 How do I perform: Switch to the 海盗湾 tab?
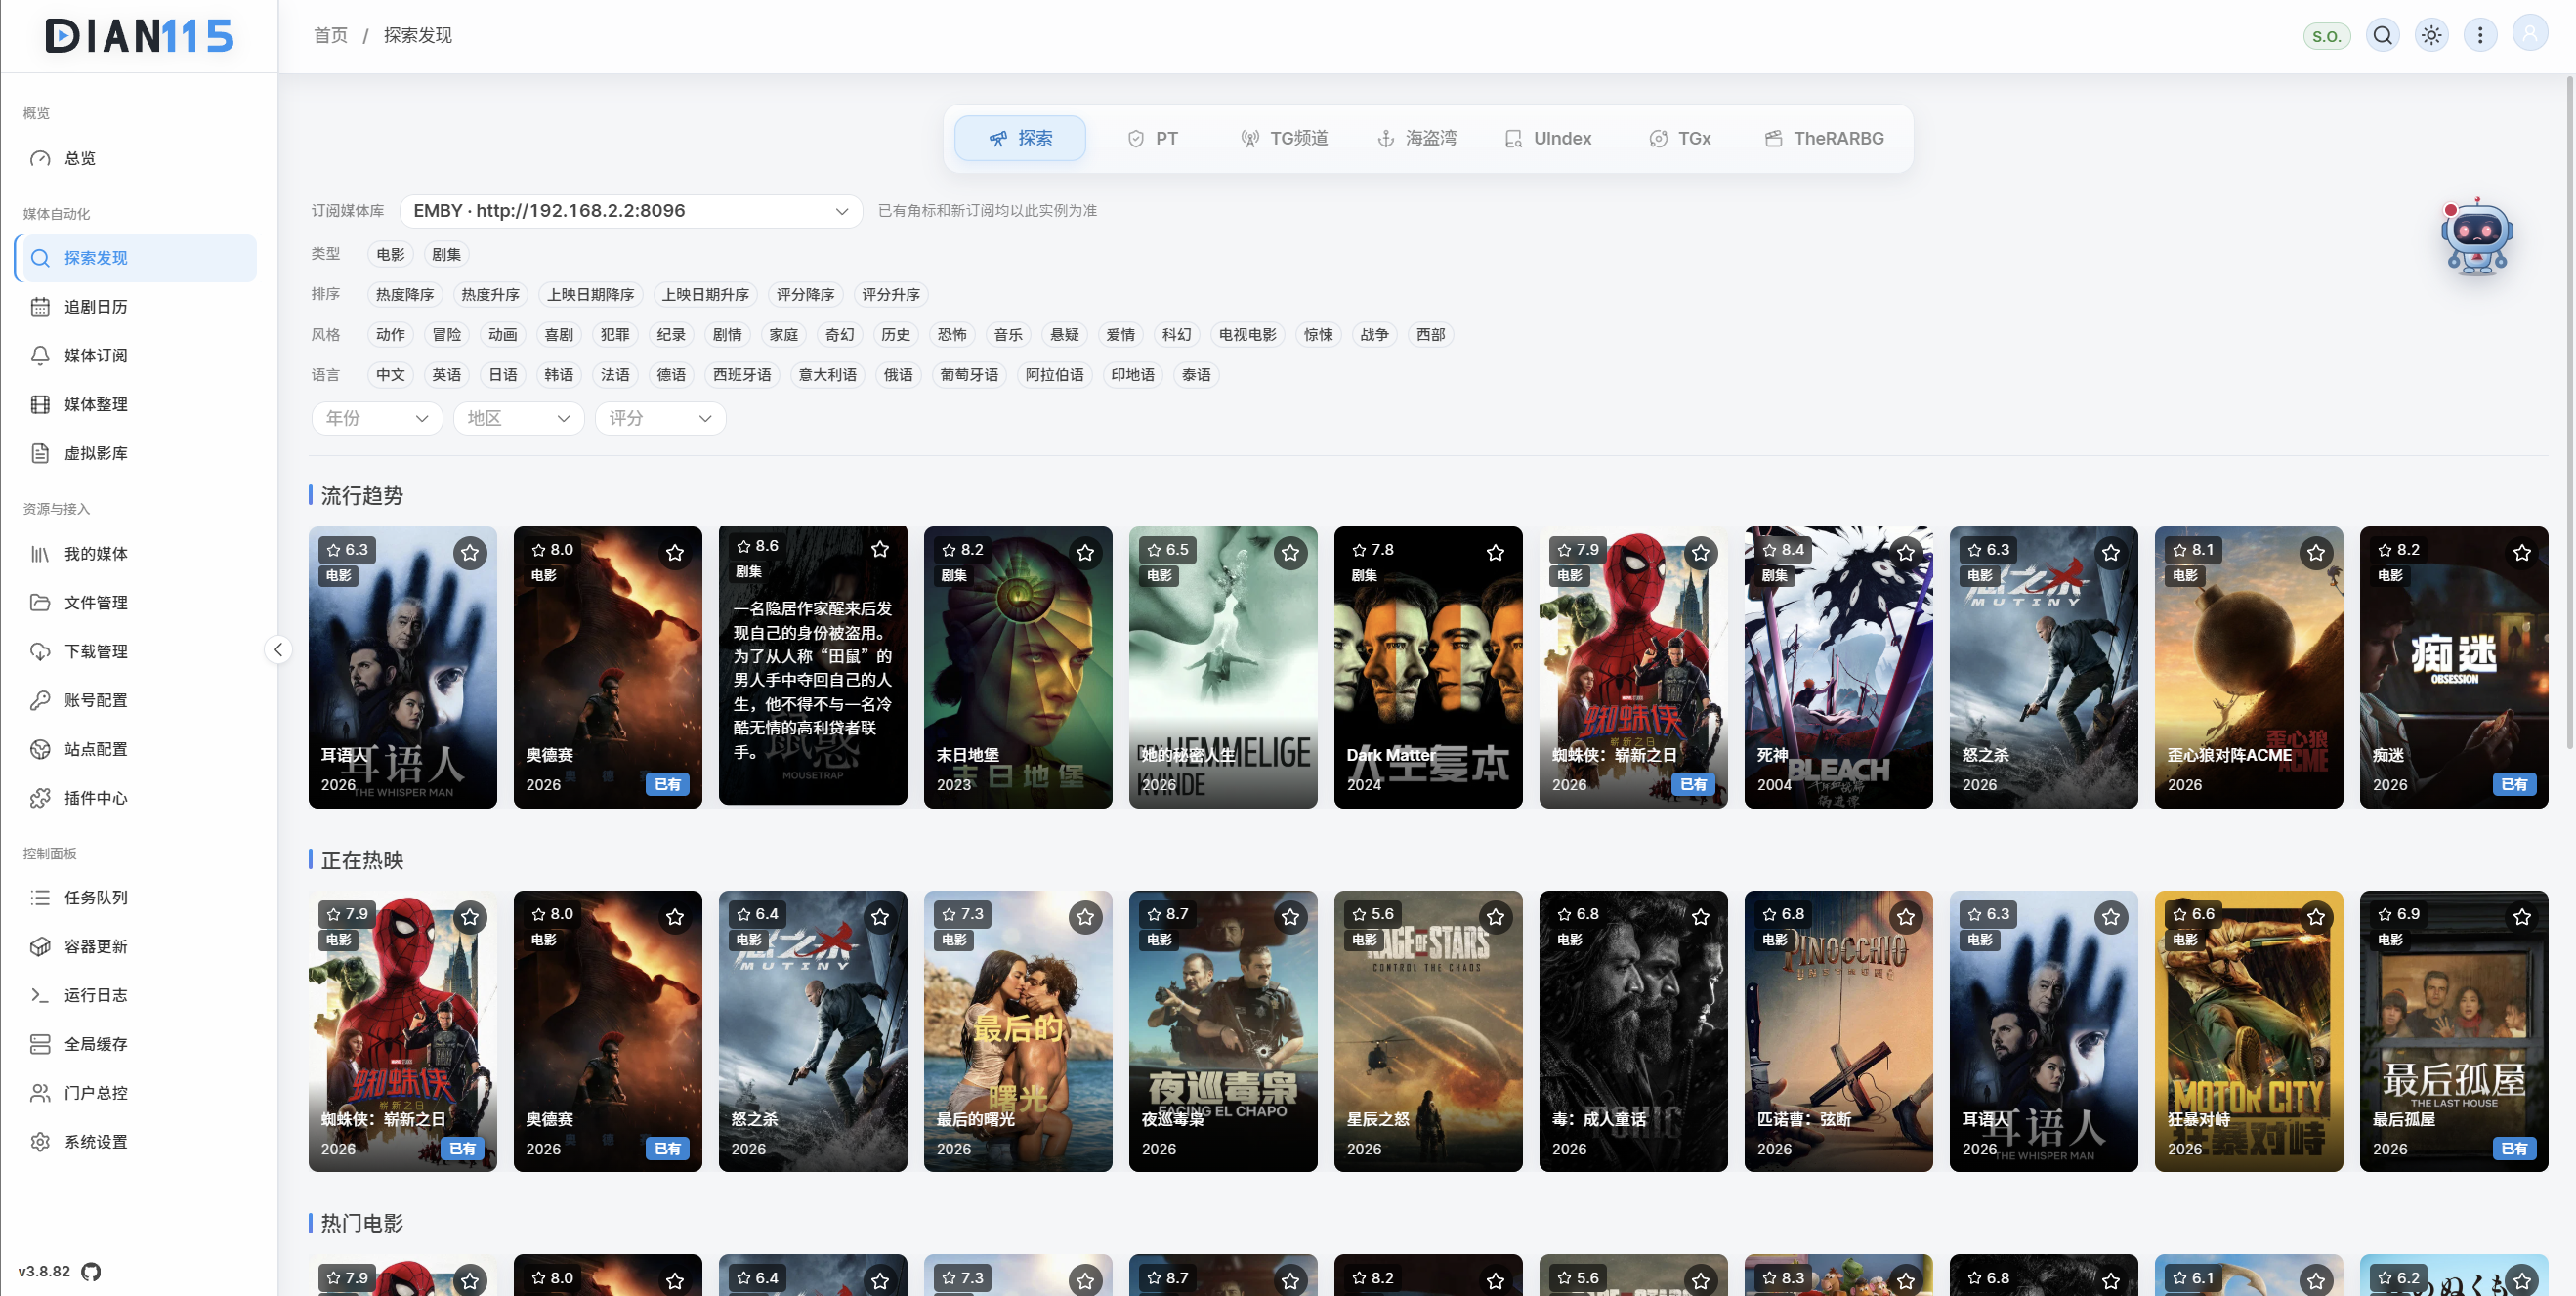point(1417,139)
